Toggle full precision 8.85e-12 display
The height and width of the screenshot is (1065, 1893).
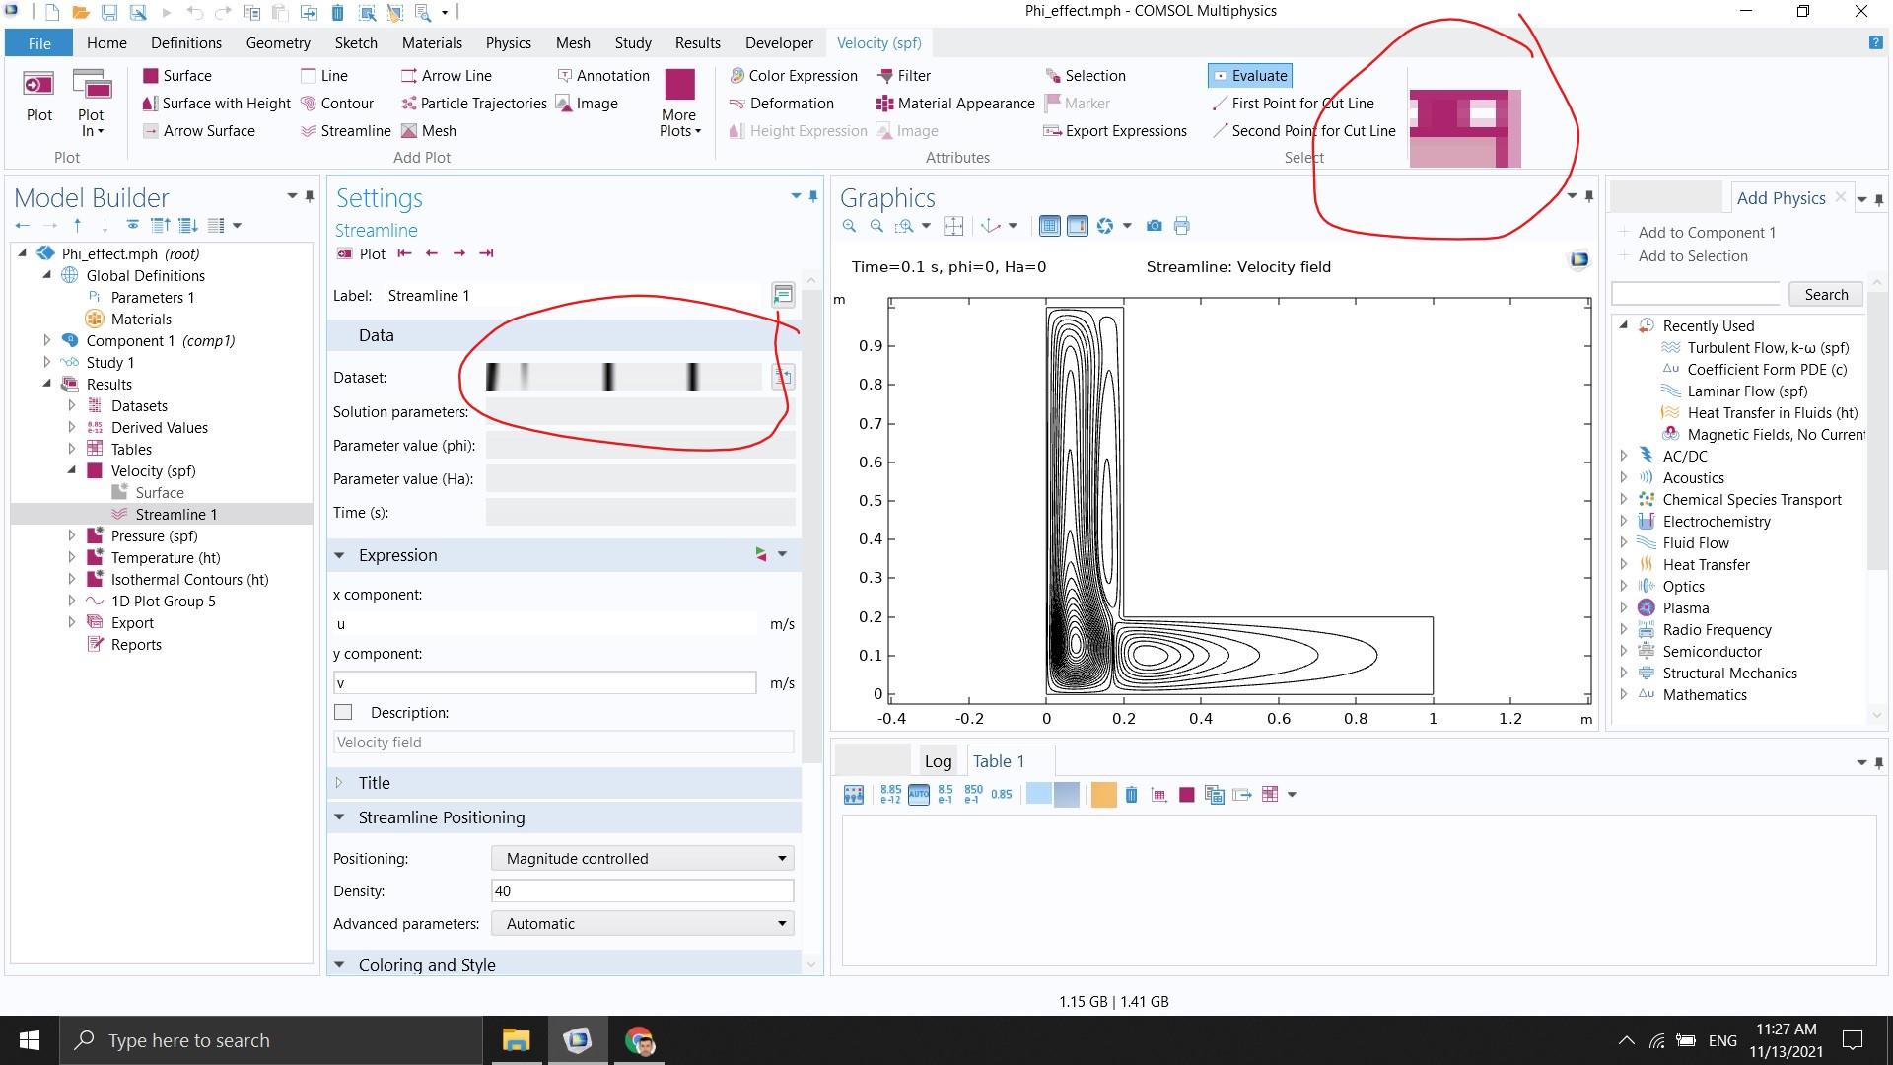pos(890,795)
